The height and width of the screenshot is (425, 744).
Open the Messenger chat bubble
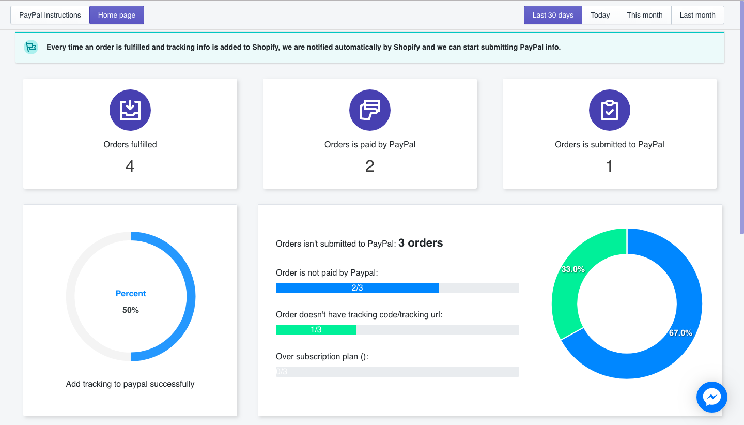coord(711,397)
